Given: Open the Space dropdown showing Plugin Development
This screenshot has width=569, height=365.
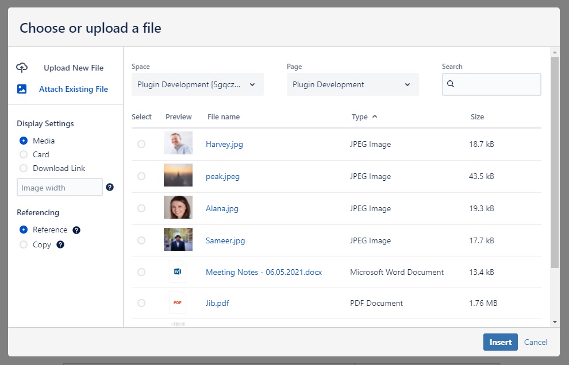Looking at the screenshot, I should [x=197, y=84].
